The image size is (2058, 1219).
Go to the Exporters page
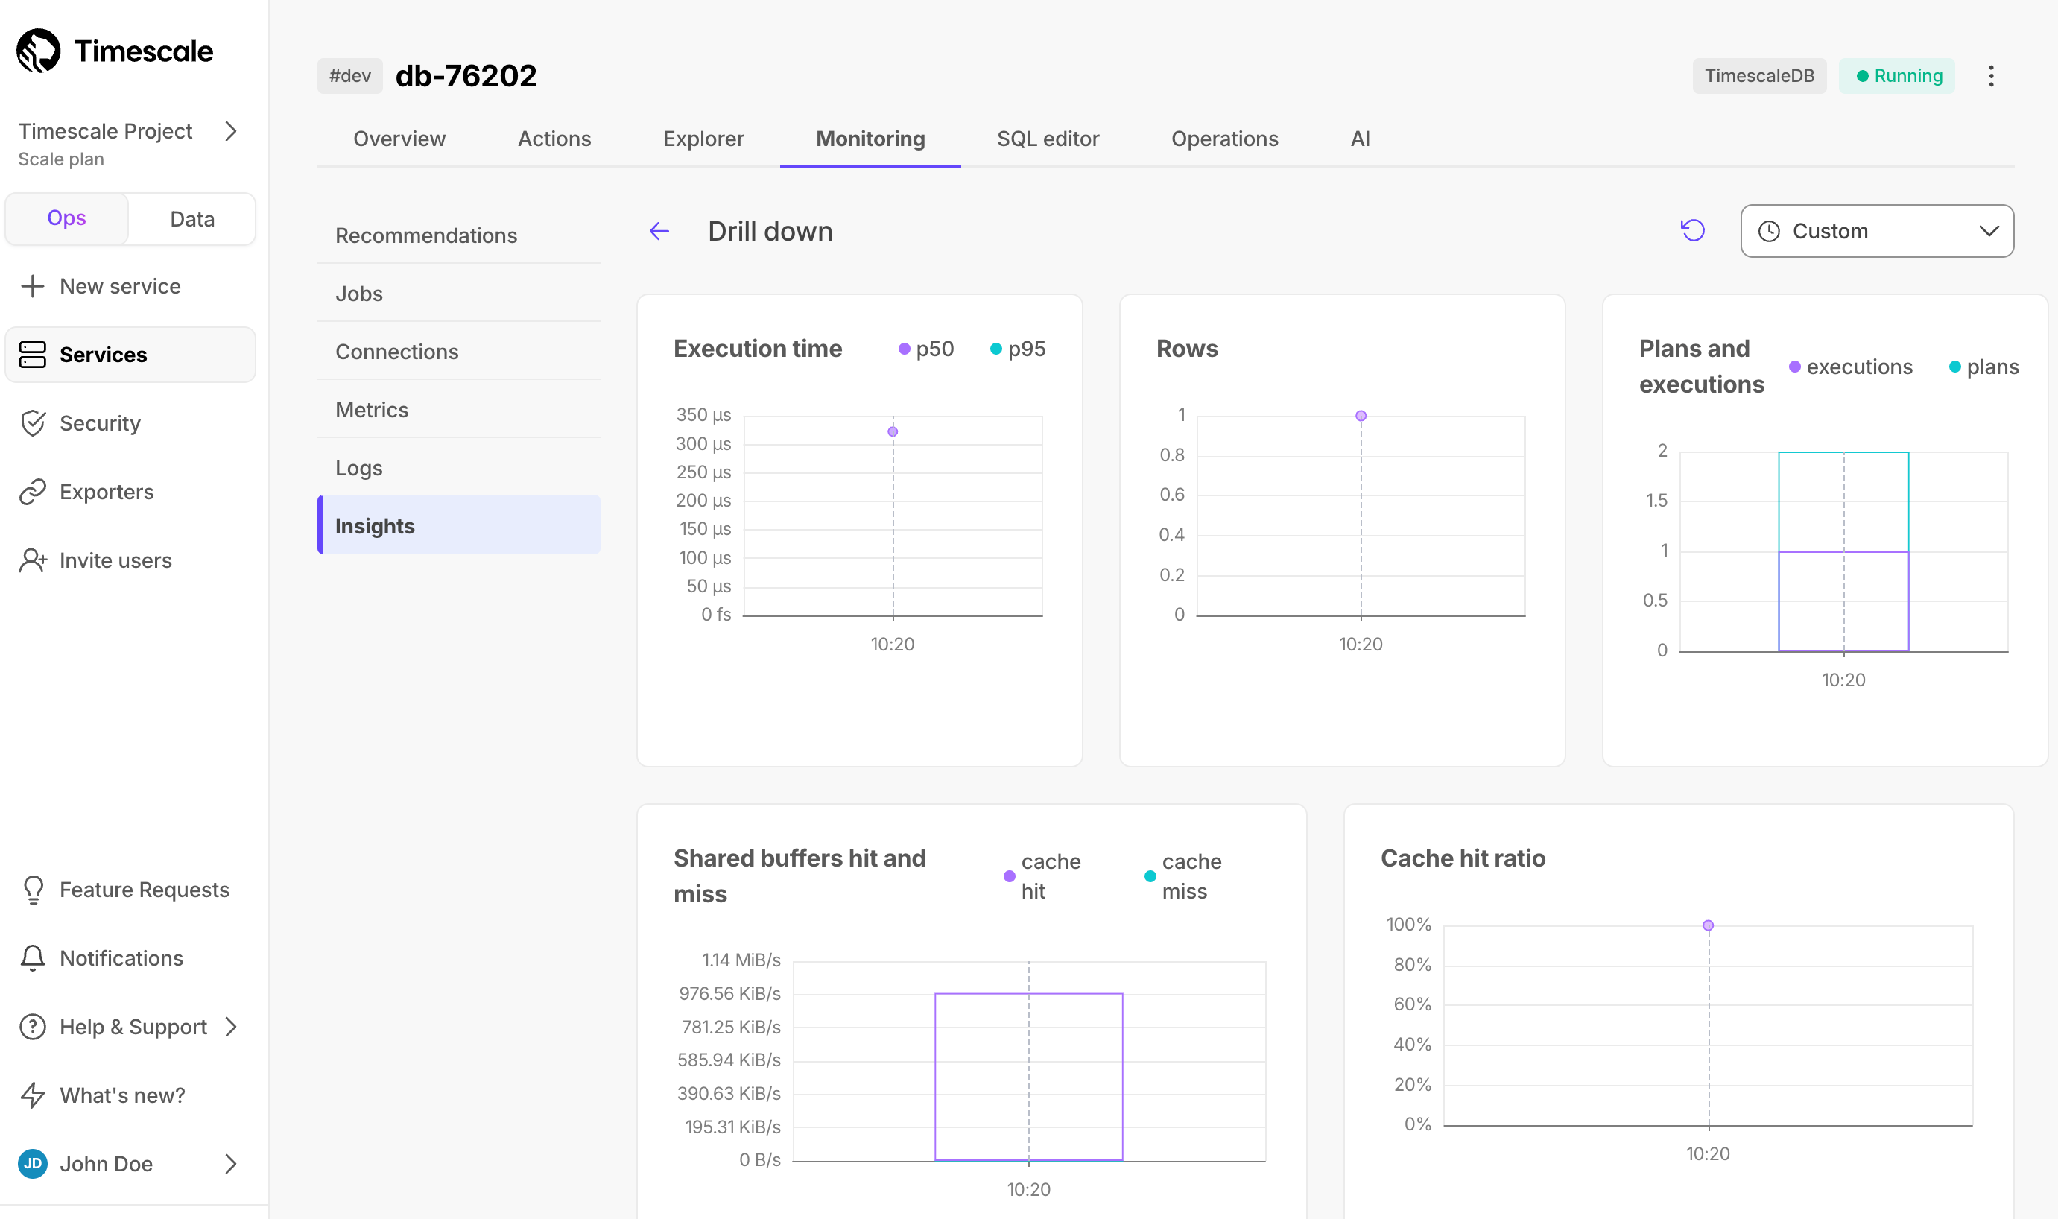tap(107, 491)
